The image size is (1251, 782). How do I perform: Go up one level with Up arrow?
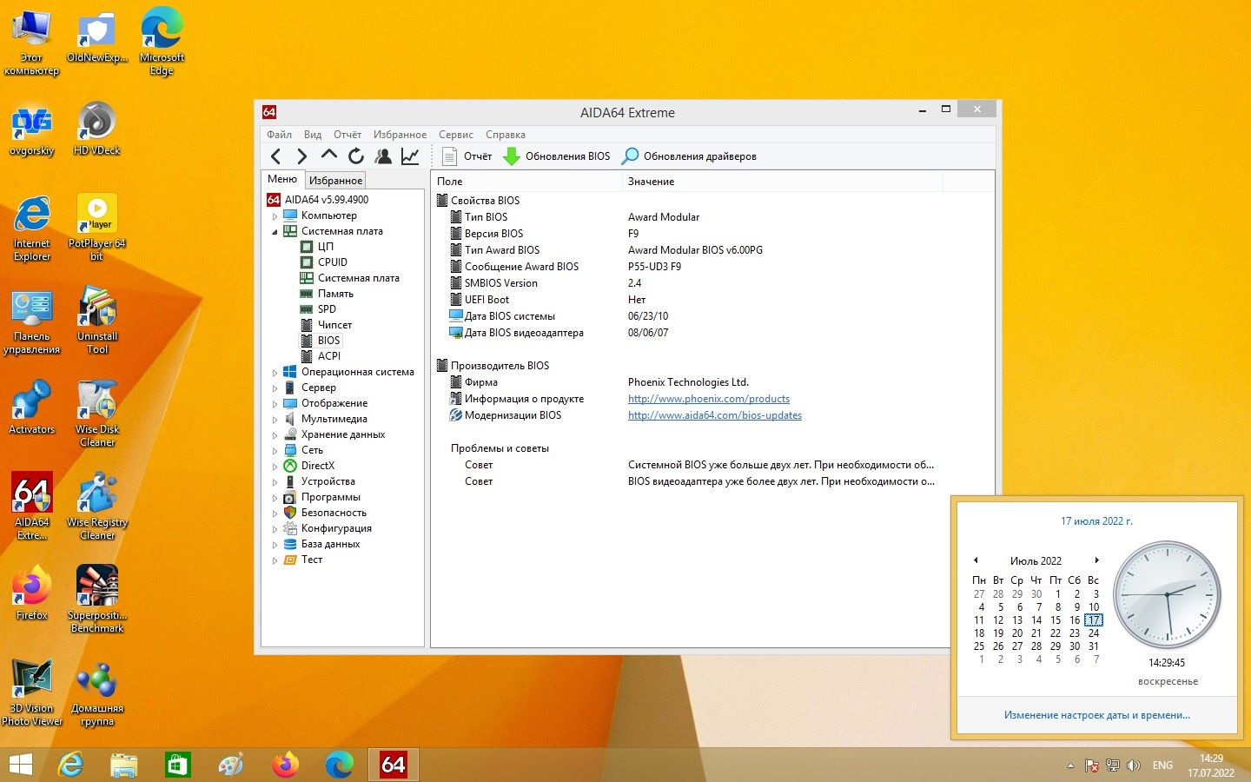coord(328,156)
